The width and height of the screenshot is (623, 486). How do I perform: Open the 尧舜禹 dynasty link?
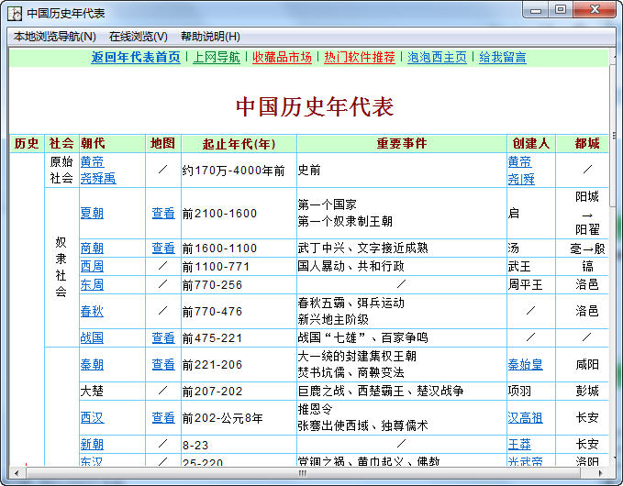tap(98, 178)
